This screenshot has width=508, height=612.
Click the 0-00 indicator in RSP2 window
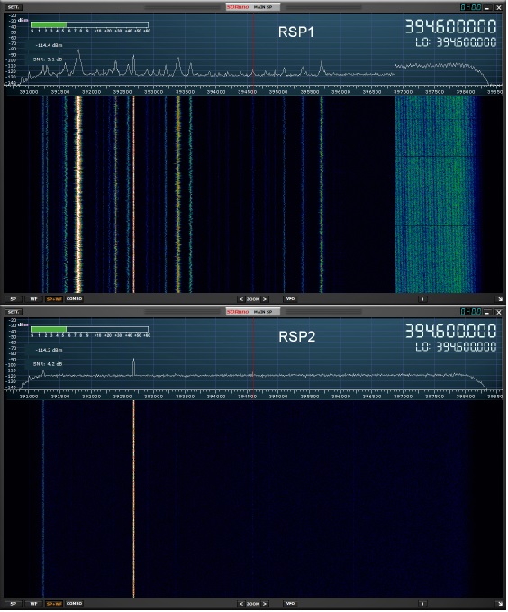(471, 312)
